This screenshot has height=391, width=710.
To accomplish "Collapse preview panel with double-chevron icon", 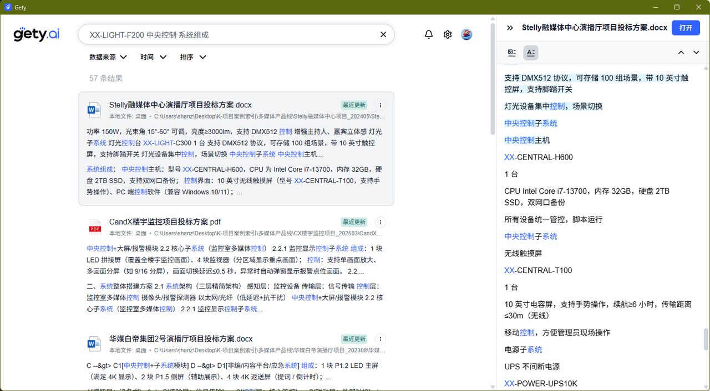I will click(x=510, y=28).
